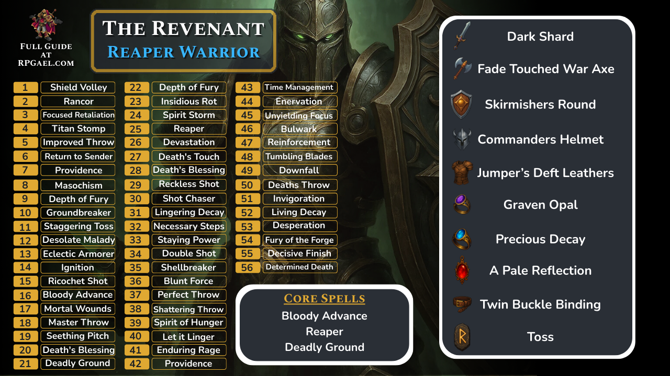Viewport: 670px width, 376px height.
Task: Select the purple Graven Opal ring icon
Action: pos(462,204)
